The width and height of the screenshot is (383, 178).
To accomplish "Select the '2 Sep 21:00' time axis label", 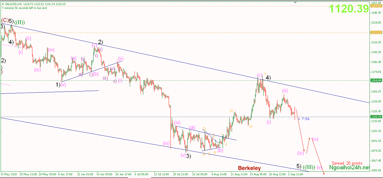I will [295, 174].
